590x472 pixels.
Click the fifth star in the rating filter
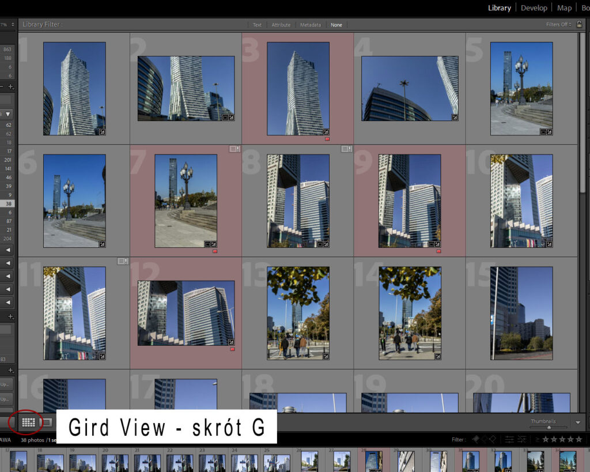tap(579, 439)
